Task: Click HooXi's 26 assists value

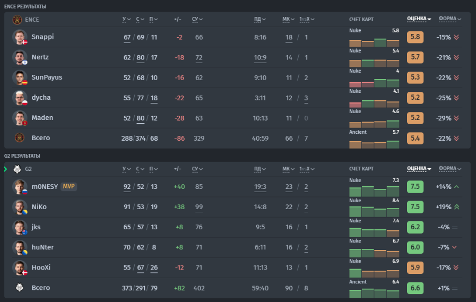Action: 154,268
